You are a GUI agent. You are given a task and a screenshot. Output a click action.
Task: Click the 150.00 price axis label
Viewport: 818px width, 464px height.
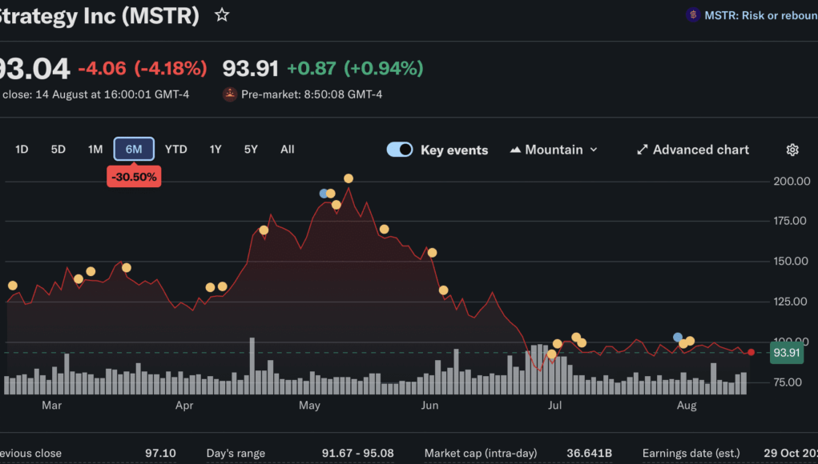(791, 261)
